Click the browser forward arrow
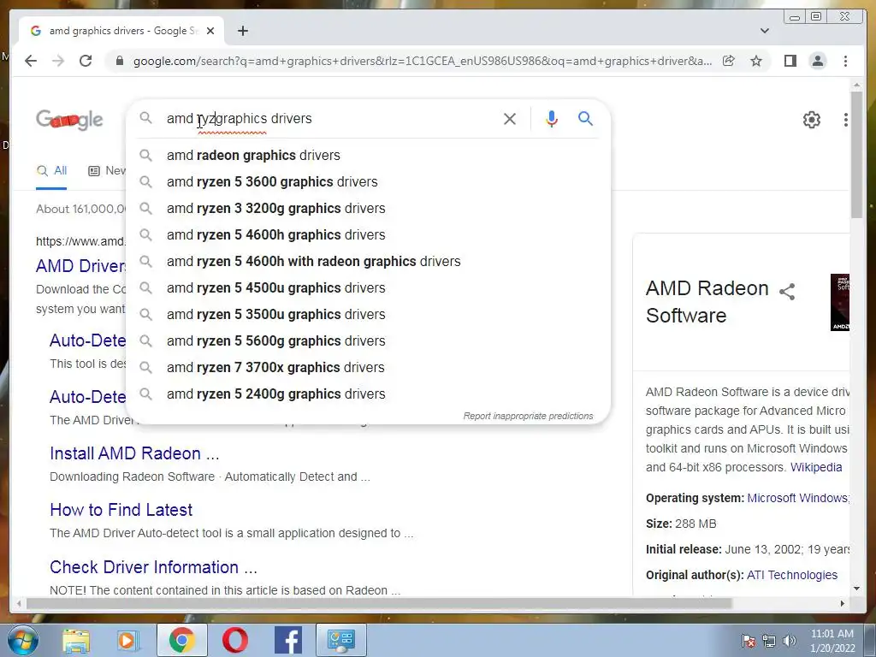Viewport: 876px width, 657px height. (x=58, y=61)
